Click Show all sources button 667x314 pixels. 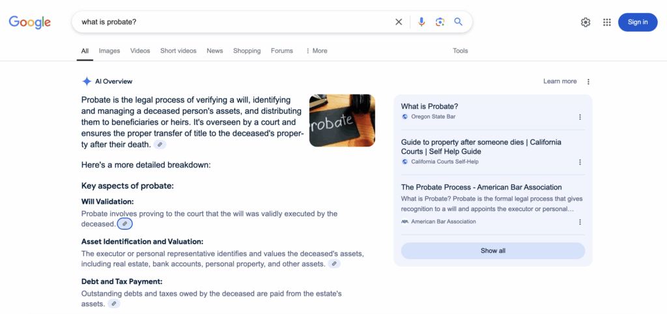pyautogui.click(x=493, y=251)
